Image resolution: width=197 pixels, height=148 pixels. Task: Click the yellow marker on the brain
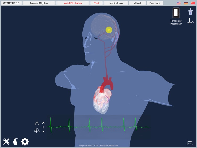[109, 30]
